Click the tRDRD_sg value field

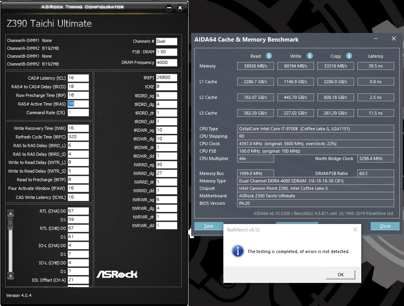(x=166, y=95)
